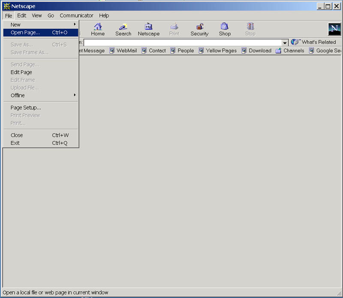Viewport: 343px width, 298px height.
Task: Click the Print toolbar icon
Action: [174, 27]
